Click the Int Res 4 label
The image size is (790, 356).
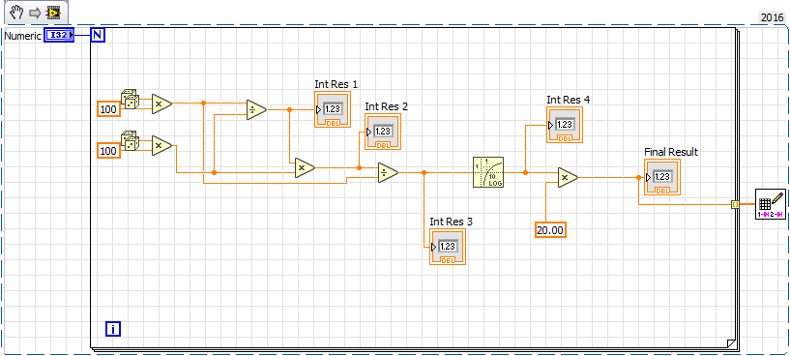click(x=569, y=100)
